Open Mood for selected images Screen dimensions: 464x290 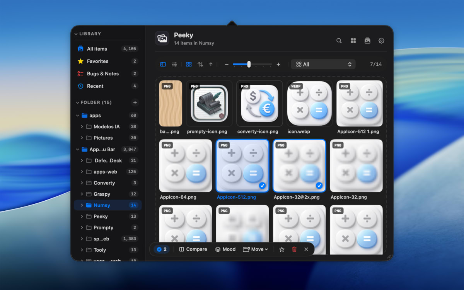(225, 249)
